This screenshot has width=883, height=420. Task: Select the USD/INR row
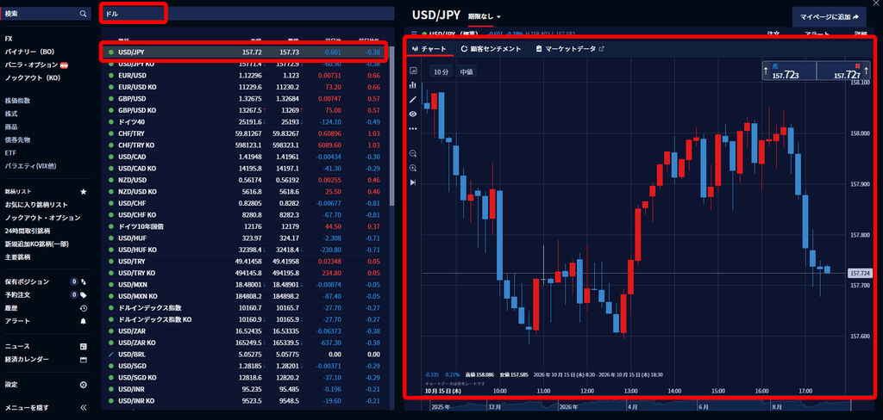coord(245,389)
